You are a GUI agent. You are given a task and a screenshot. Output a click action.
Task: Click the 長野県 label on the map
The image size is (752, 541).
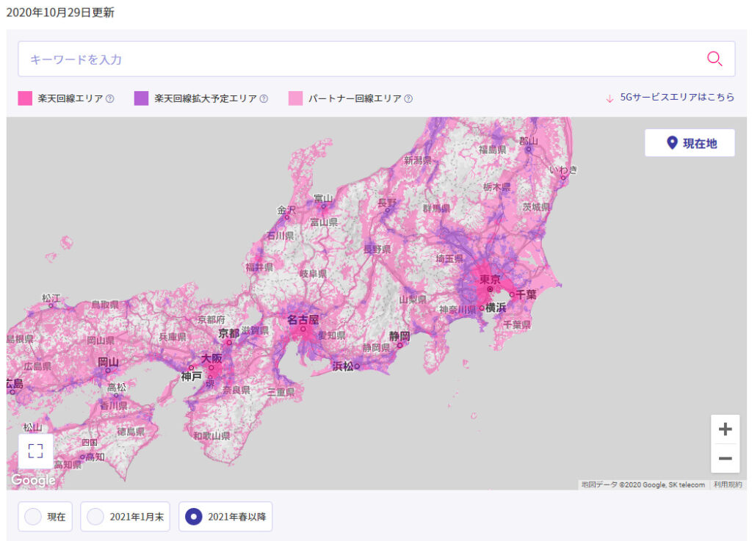(x=377, y=249)
